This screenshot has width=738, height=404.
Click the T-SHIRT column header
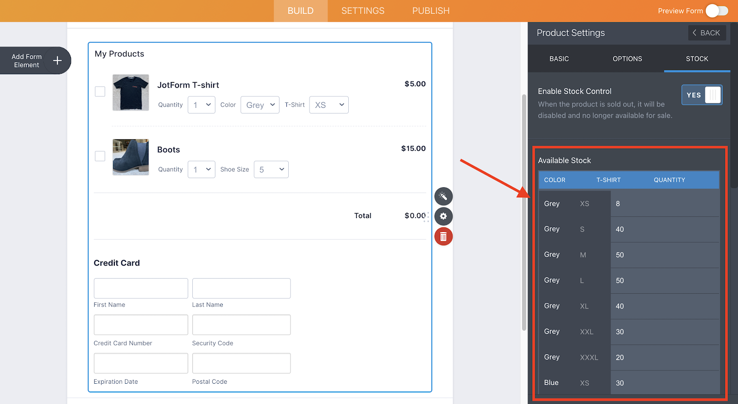[608, 180]
